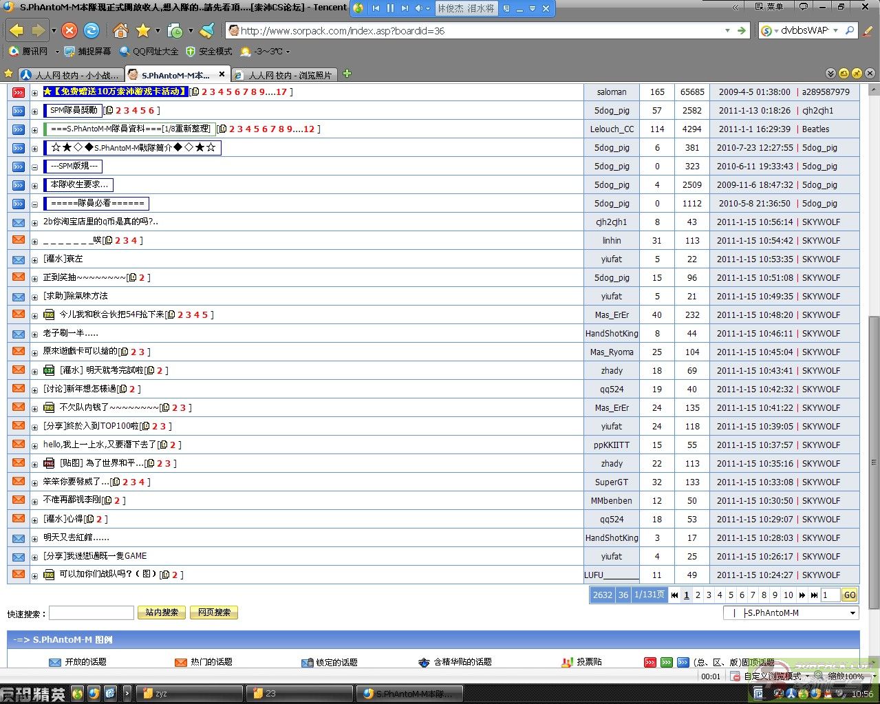Add a new tab with plus icon

[347, 74]
